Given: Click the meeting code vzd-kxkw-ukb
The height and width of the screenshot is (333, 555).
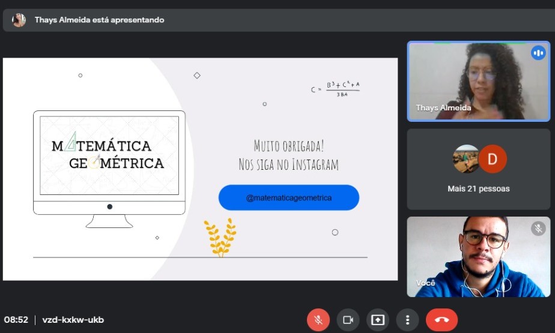Looking at the screenshot, I should coord(73,320).
